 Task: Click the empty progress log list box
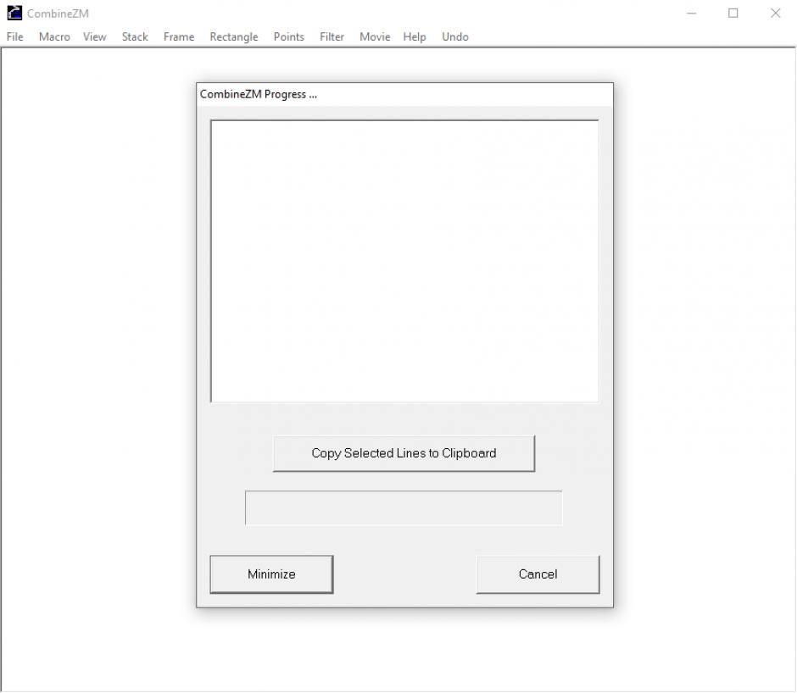pos(404,261)
